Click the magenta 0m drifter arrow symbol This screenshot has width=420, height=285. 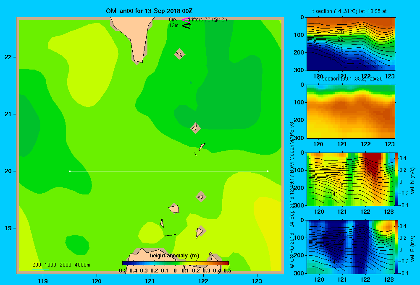pyautogui.click(x=186, y=20)
